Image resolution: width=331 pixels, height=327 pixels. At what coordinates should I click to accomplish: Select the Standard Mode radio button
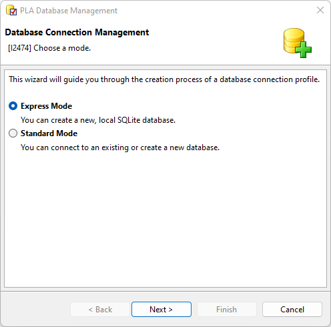pyautogui.click(x=13, y=133)
